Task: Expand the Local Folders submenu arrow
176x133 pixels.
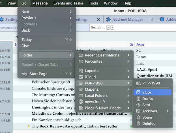Action: (x=128, y=95)
